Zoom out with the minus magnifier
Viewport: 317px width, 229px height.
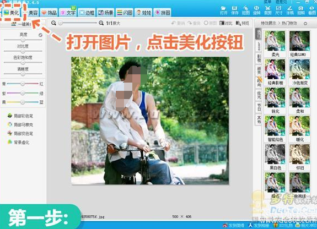click(x=53, y=23)
